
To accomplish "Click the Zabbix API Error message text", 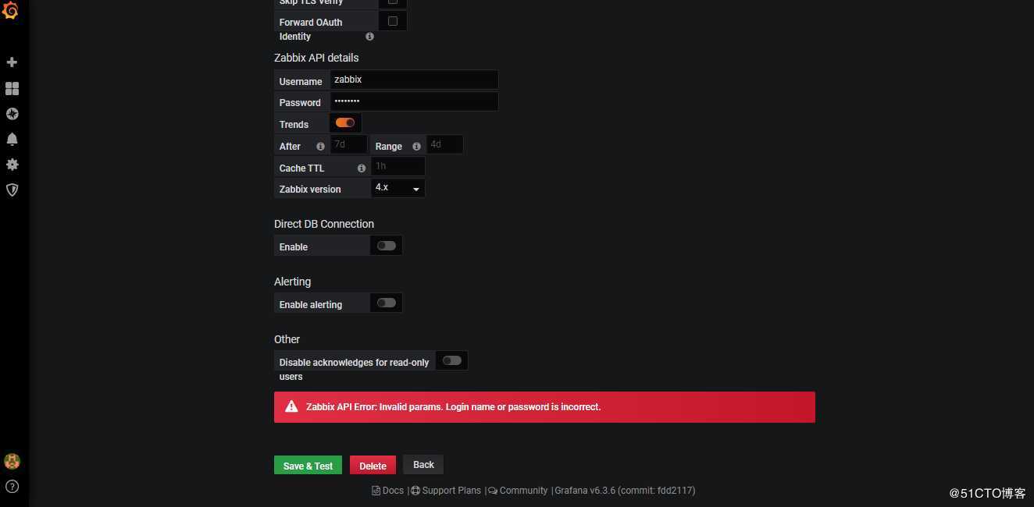I will (x=454, y=407).
